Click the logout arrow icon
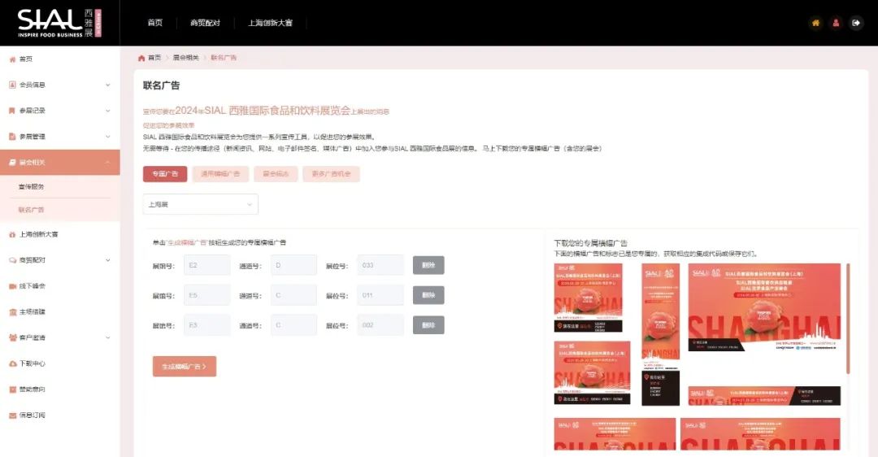 click(856, 23)
